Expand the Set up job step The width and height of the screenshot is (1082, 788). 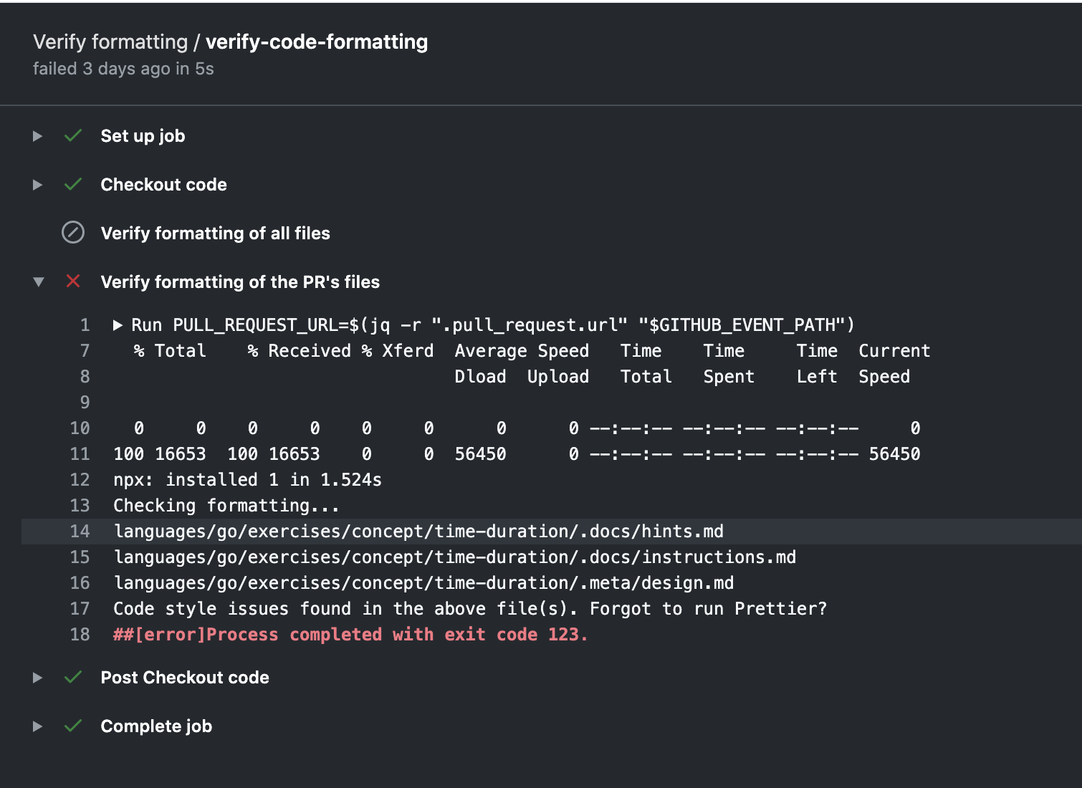37,135
